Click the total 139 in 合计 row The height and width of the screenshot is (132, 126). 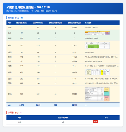point(55,105)
